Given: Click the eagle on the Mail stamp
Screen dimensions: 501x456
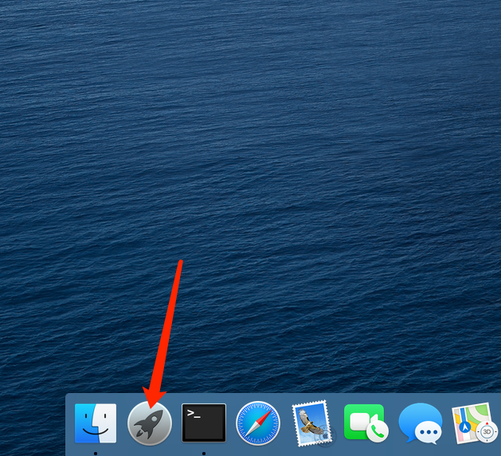Looking at the screenshot, I should point(310,423).
